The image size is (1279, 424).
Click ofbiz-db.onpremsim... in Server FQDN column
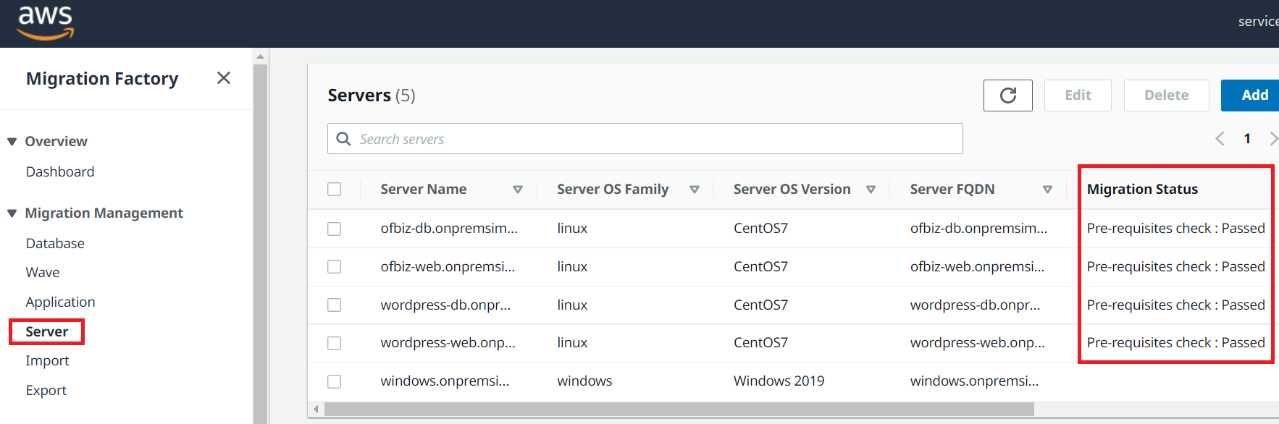pyautogui.click(x=979, y=229)
